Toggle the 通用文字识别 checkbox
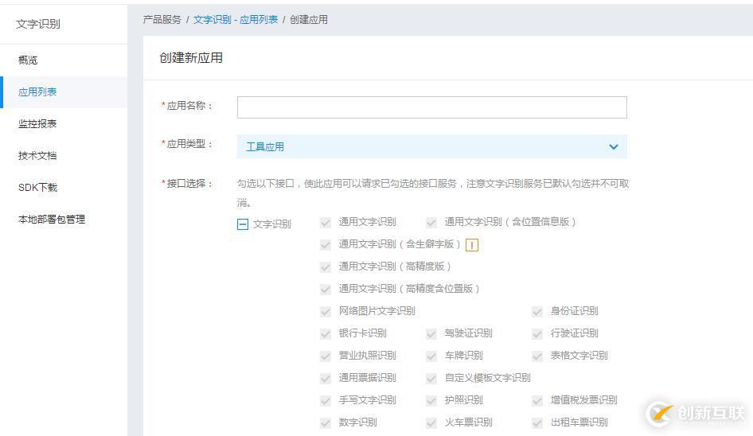 coord(326,222)
